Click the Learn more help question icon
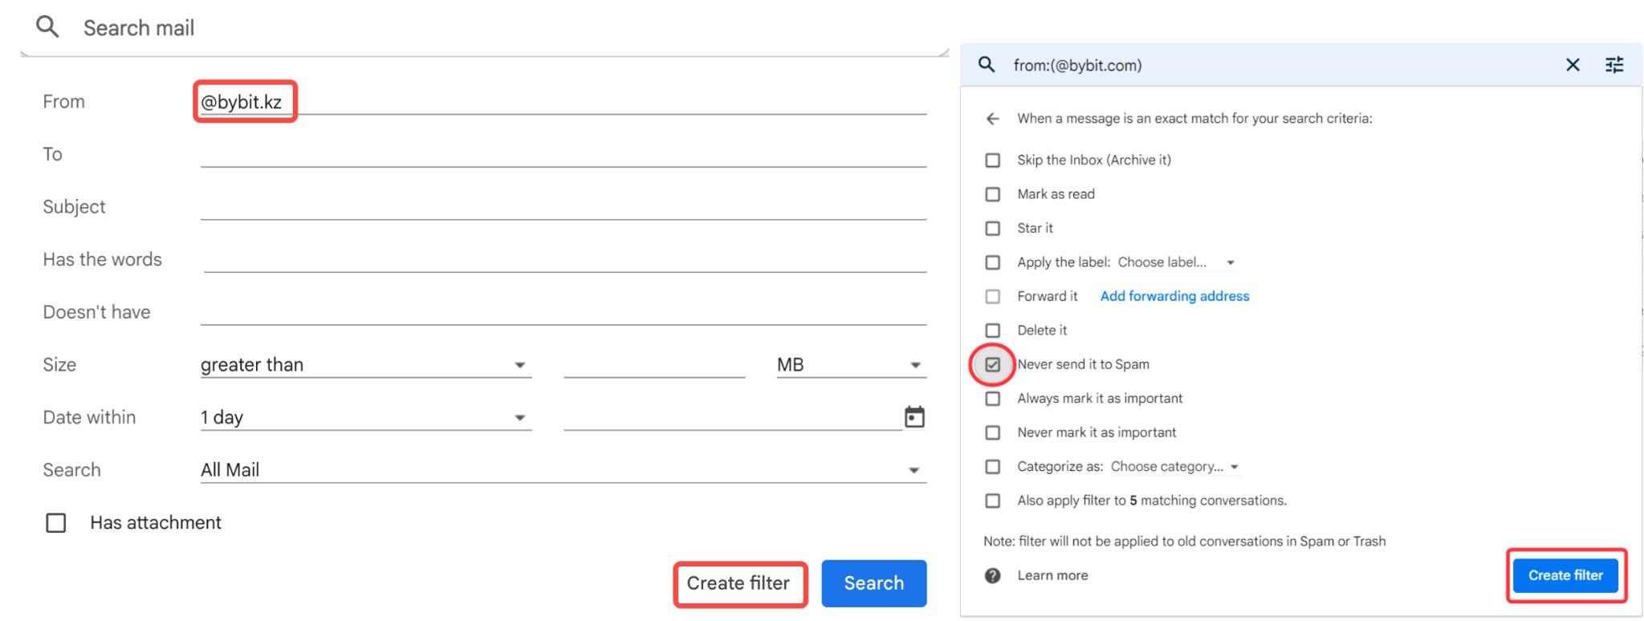 point(993,575)
